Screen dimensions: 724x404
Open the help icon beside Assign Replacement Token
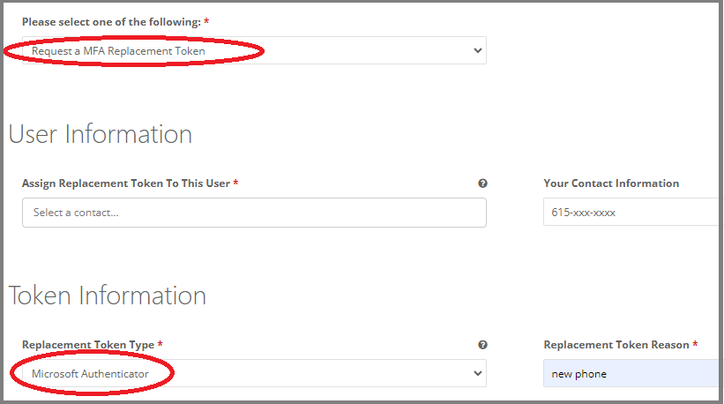click(482, 183)
